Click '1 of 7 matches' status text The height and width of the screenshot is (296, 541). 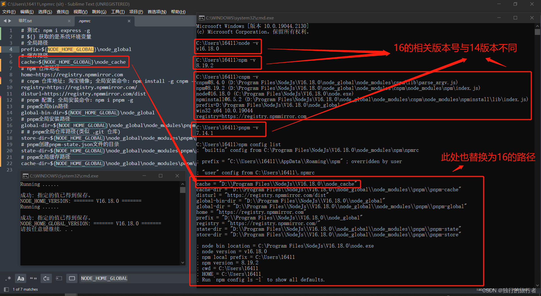(25, 289)
